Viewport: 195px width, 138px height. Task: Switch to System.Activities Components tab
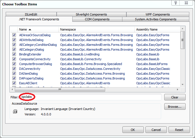156,19
